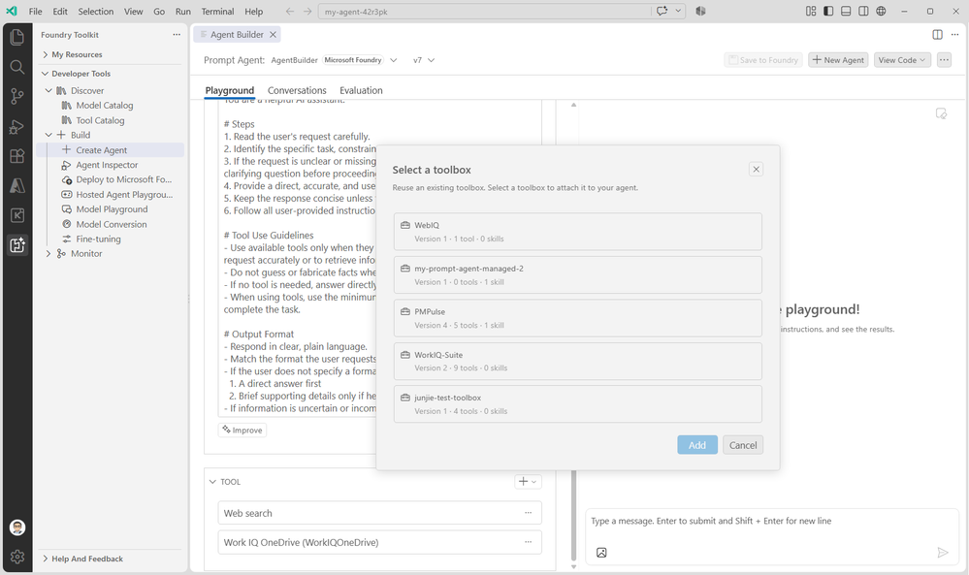Image resolution: width=969 pixels, height=575 pixels.
Task: Collapse the TOOL section
Action: (x=212, y=482)
